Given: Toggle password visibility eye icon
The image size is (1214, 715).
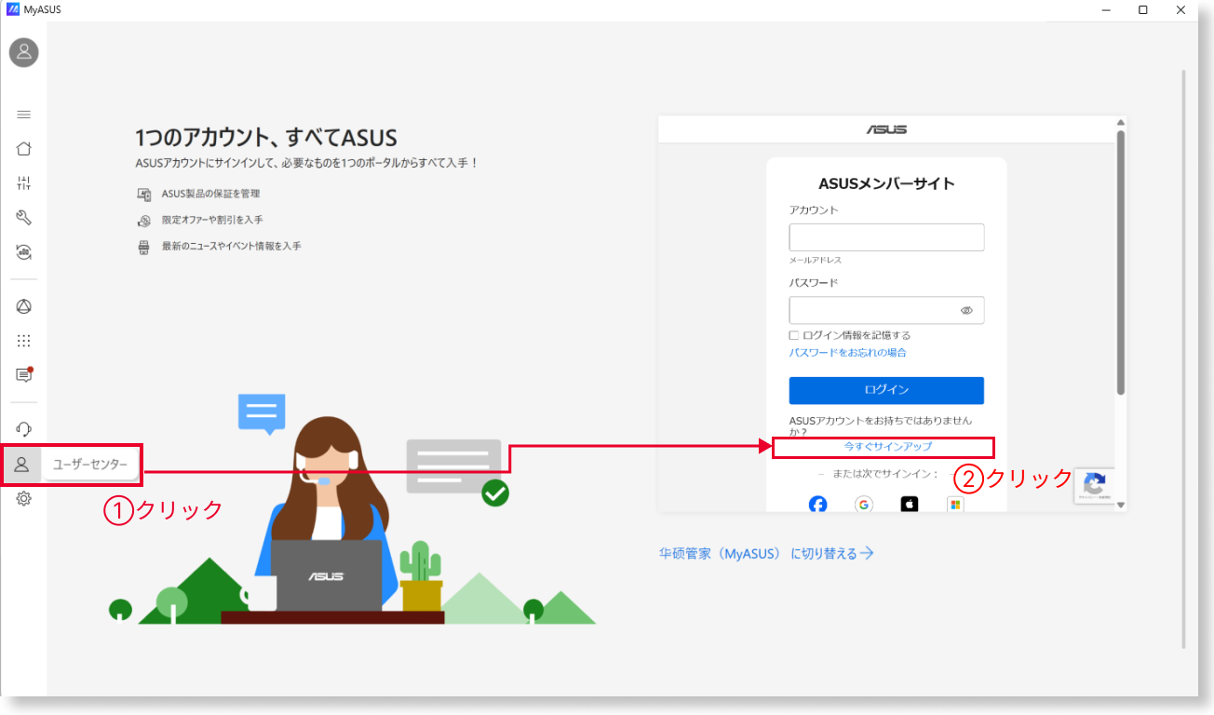Looking at the screenshot, I should 966,311.
